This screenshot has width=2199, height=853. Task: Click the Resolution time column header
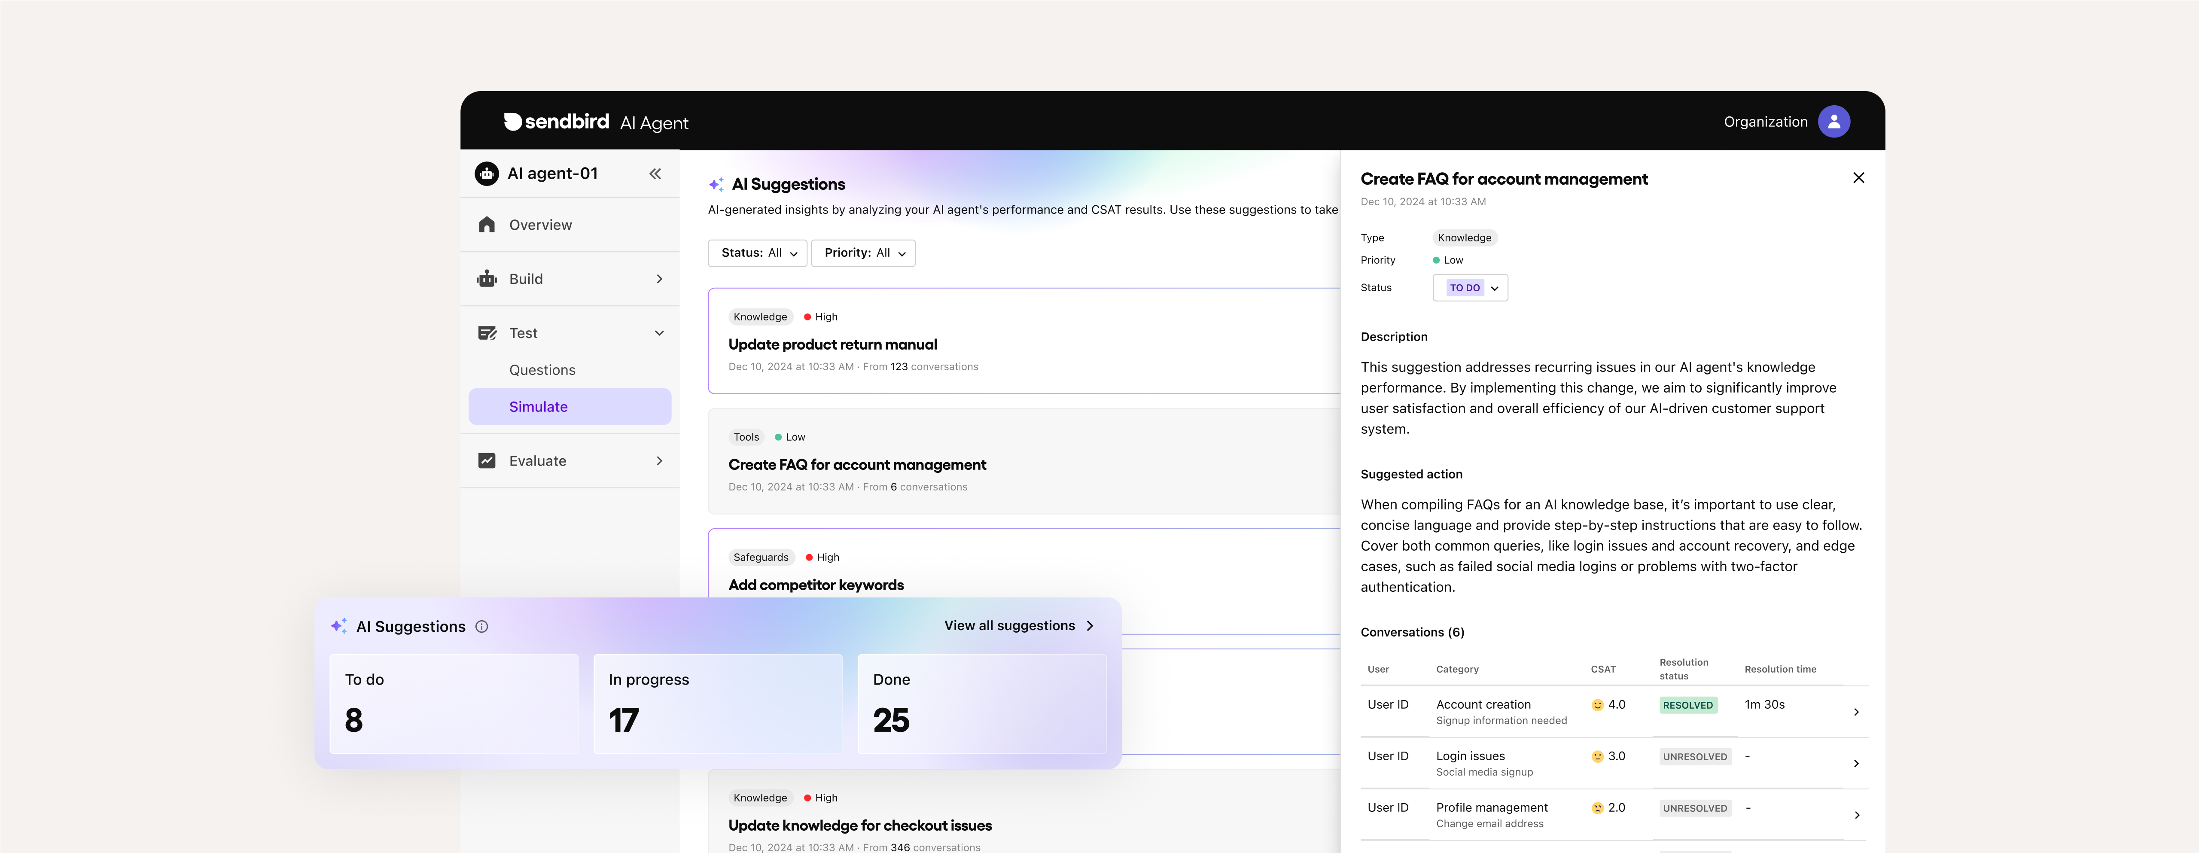pyautogui.click(x=1780, y=670)
